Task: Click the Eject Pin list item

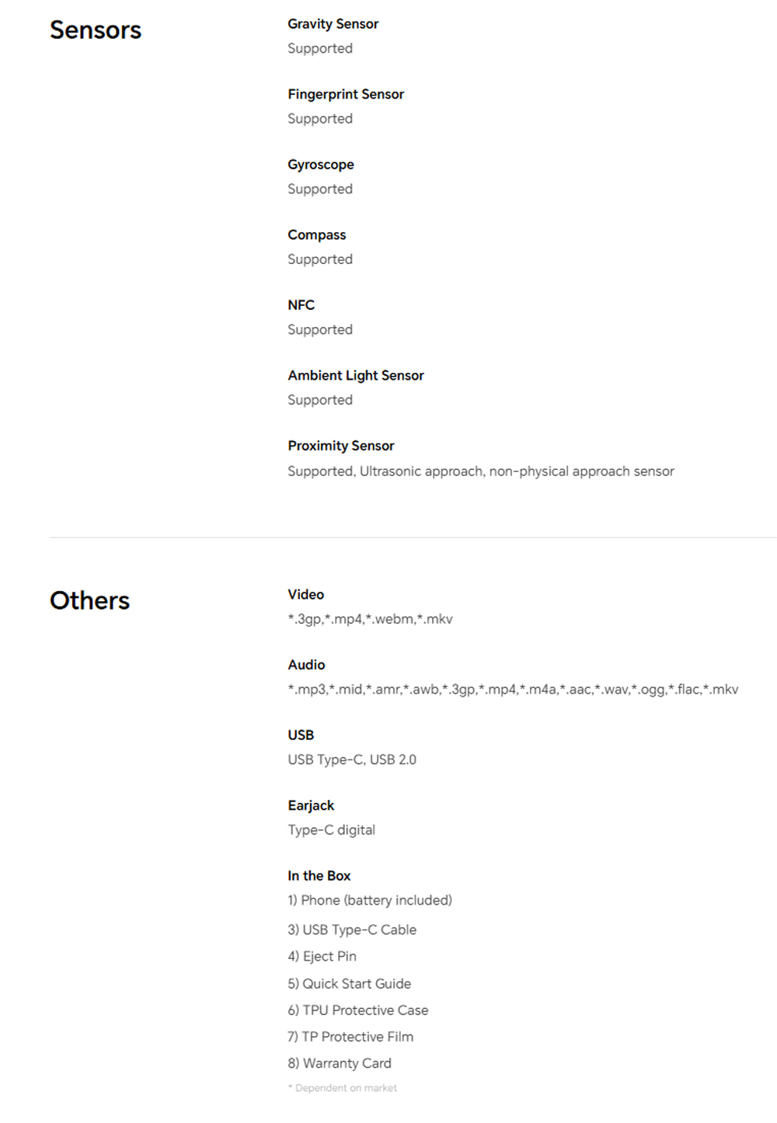Action: (x=322, y=956)
